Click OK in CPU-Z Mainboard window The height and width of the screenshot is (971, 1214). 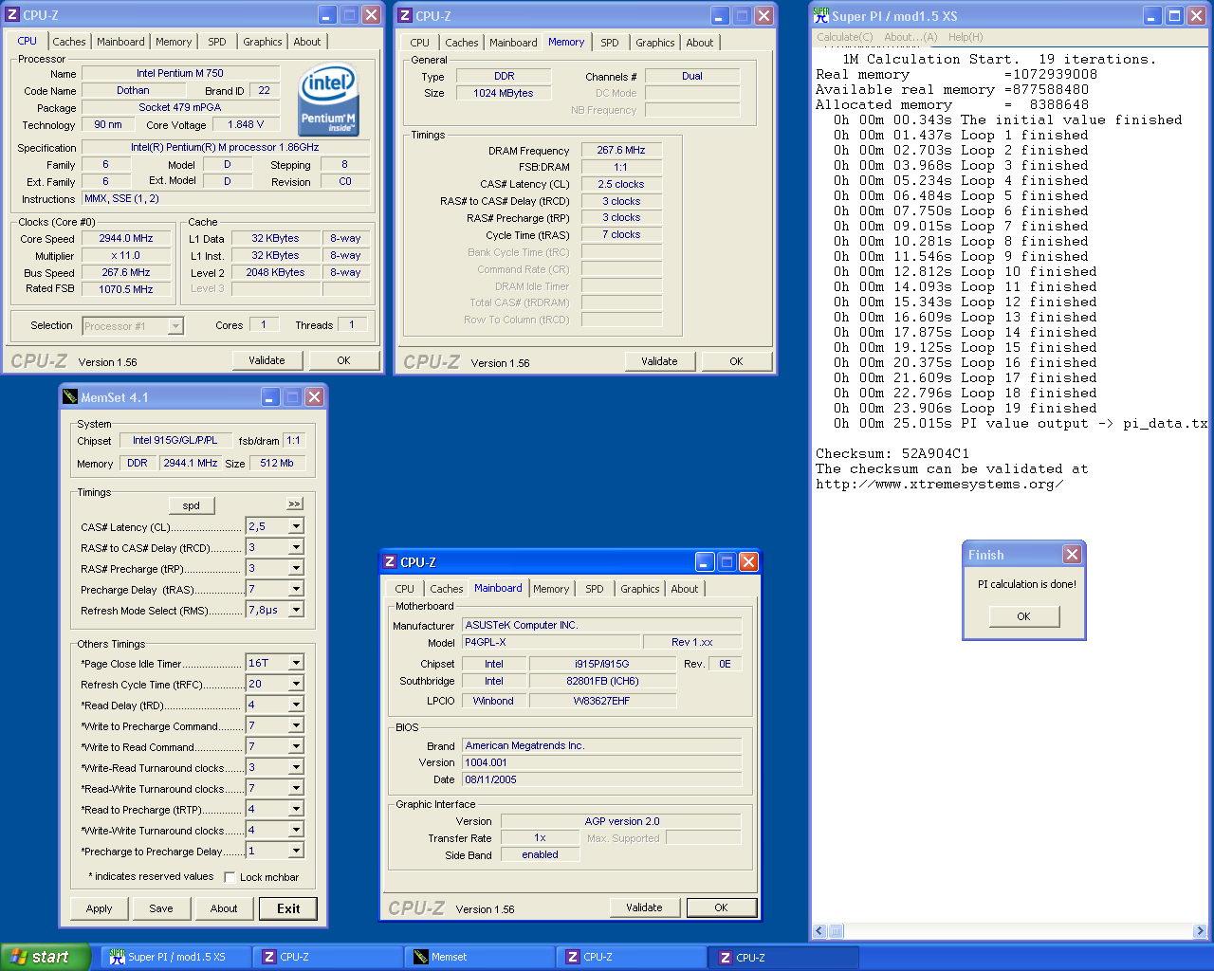[x=721, y=907]
